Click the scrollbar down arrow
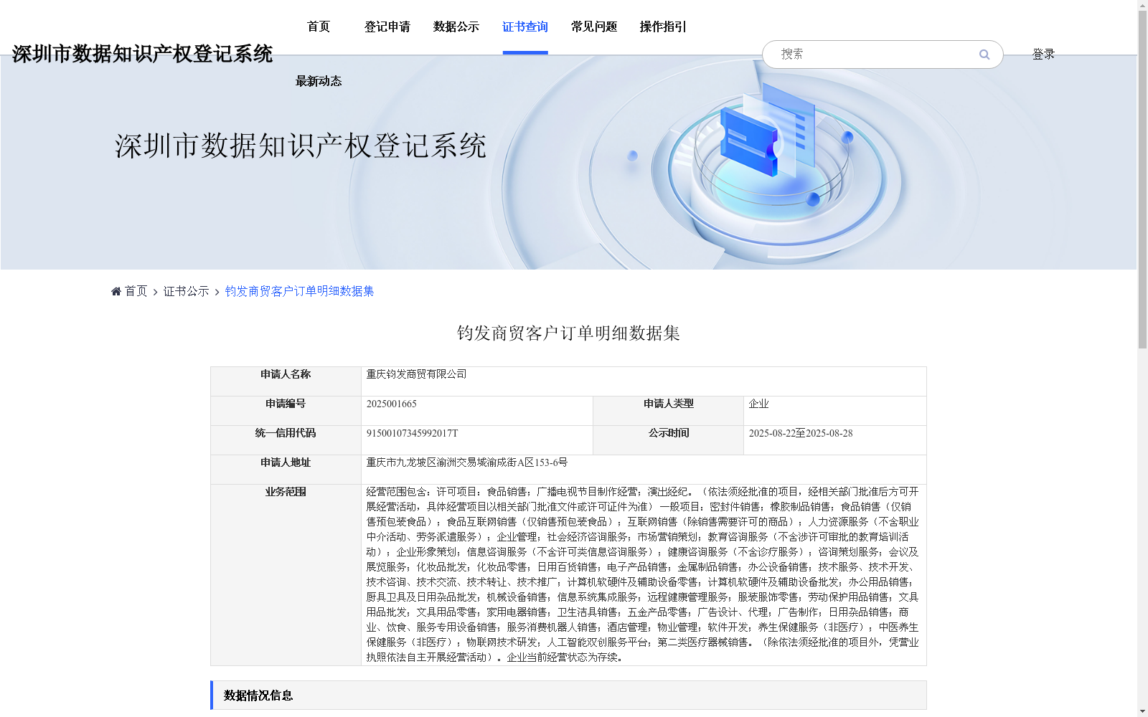This screenshot has width=1148, height=717. pos(1142,711)
